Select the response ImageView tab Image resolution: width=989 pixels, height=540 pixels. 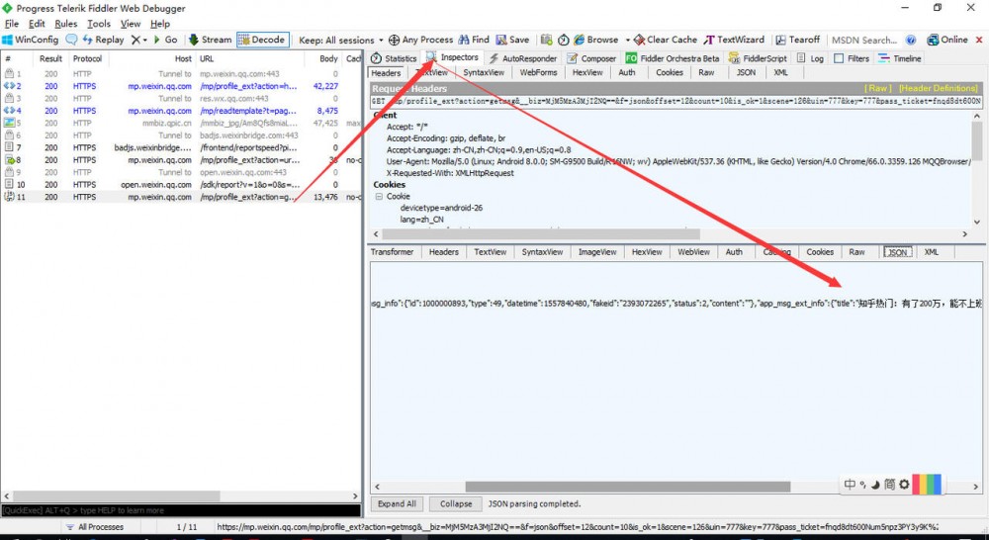597,252
